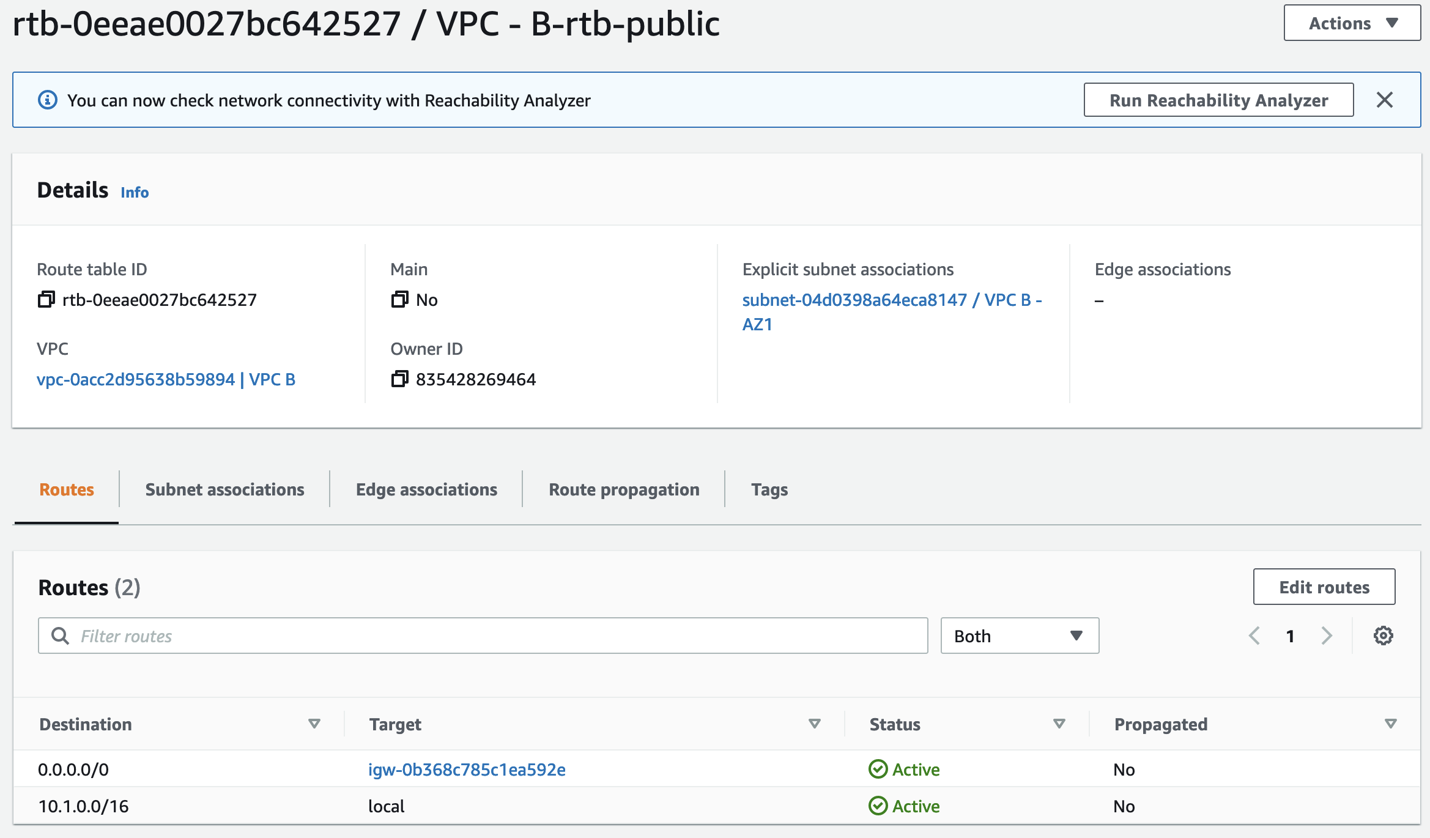Switch to Subnet associations tab
The width and height of the screenshot is (1430, 838).
(x=224, y=489)
